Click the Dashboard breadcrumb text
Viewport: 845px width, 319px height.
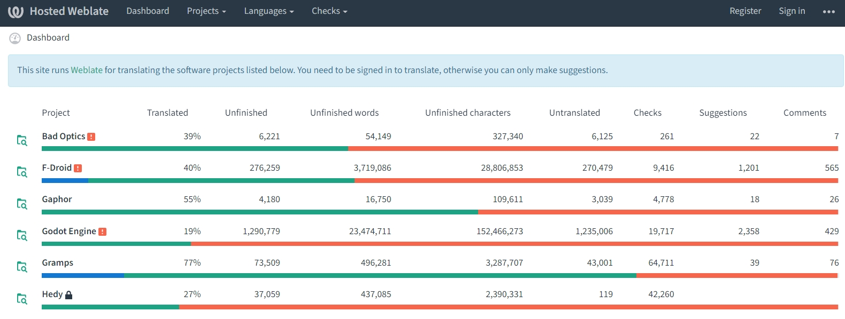48,38
